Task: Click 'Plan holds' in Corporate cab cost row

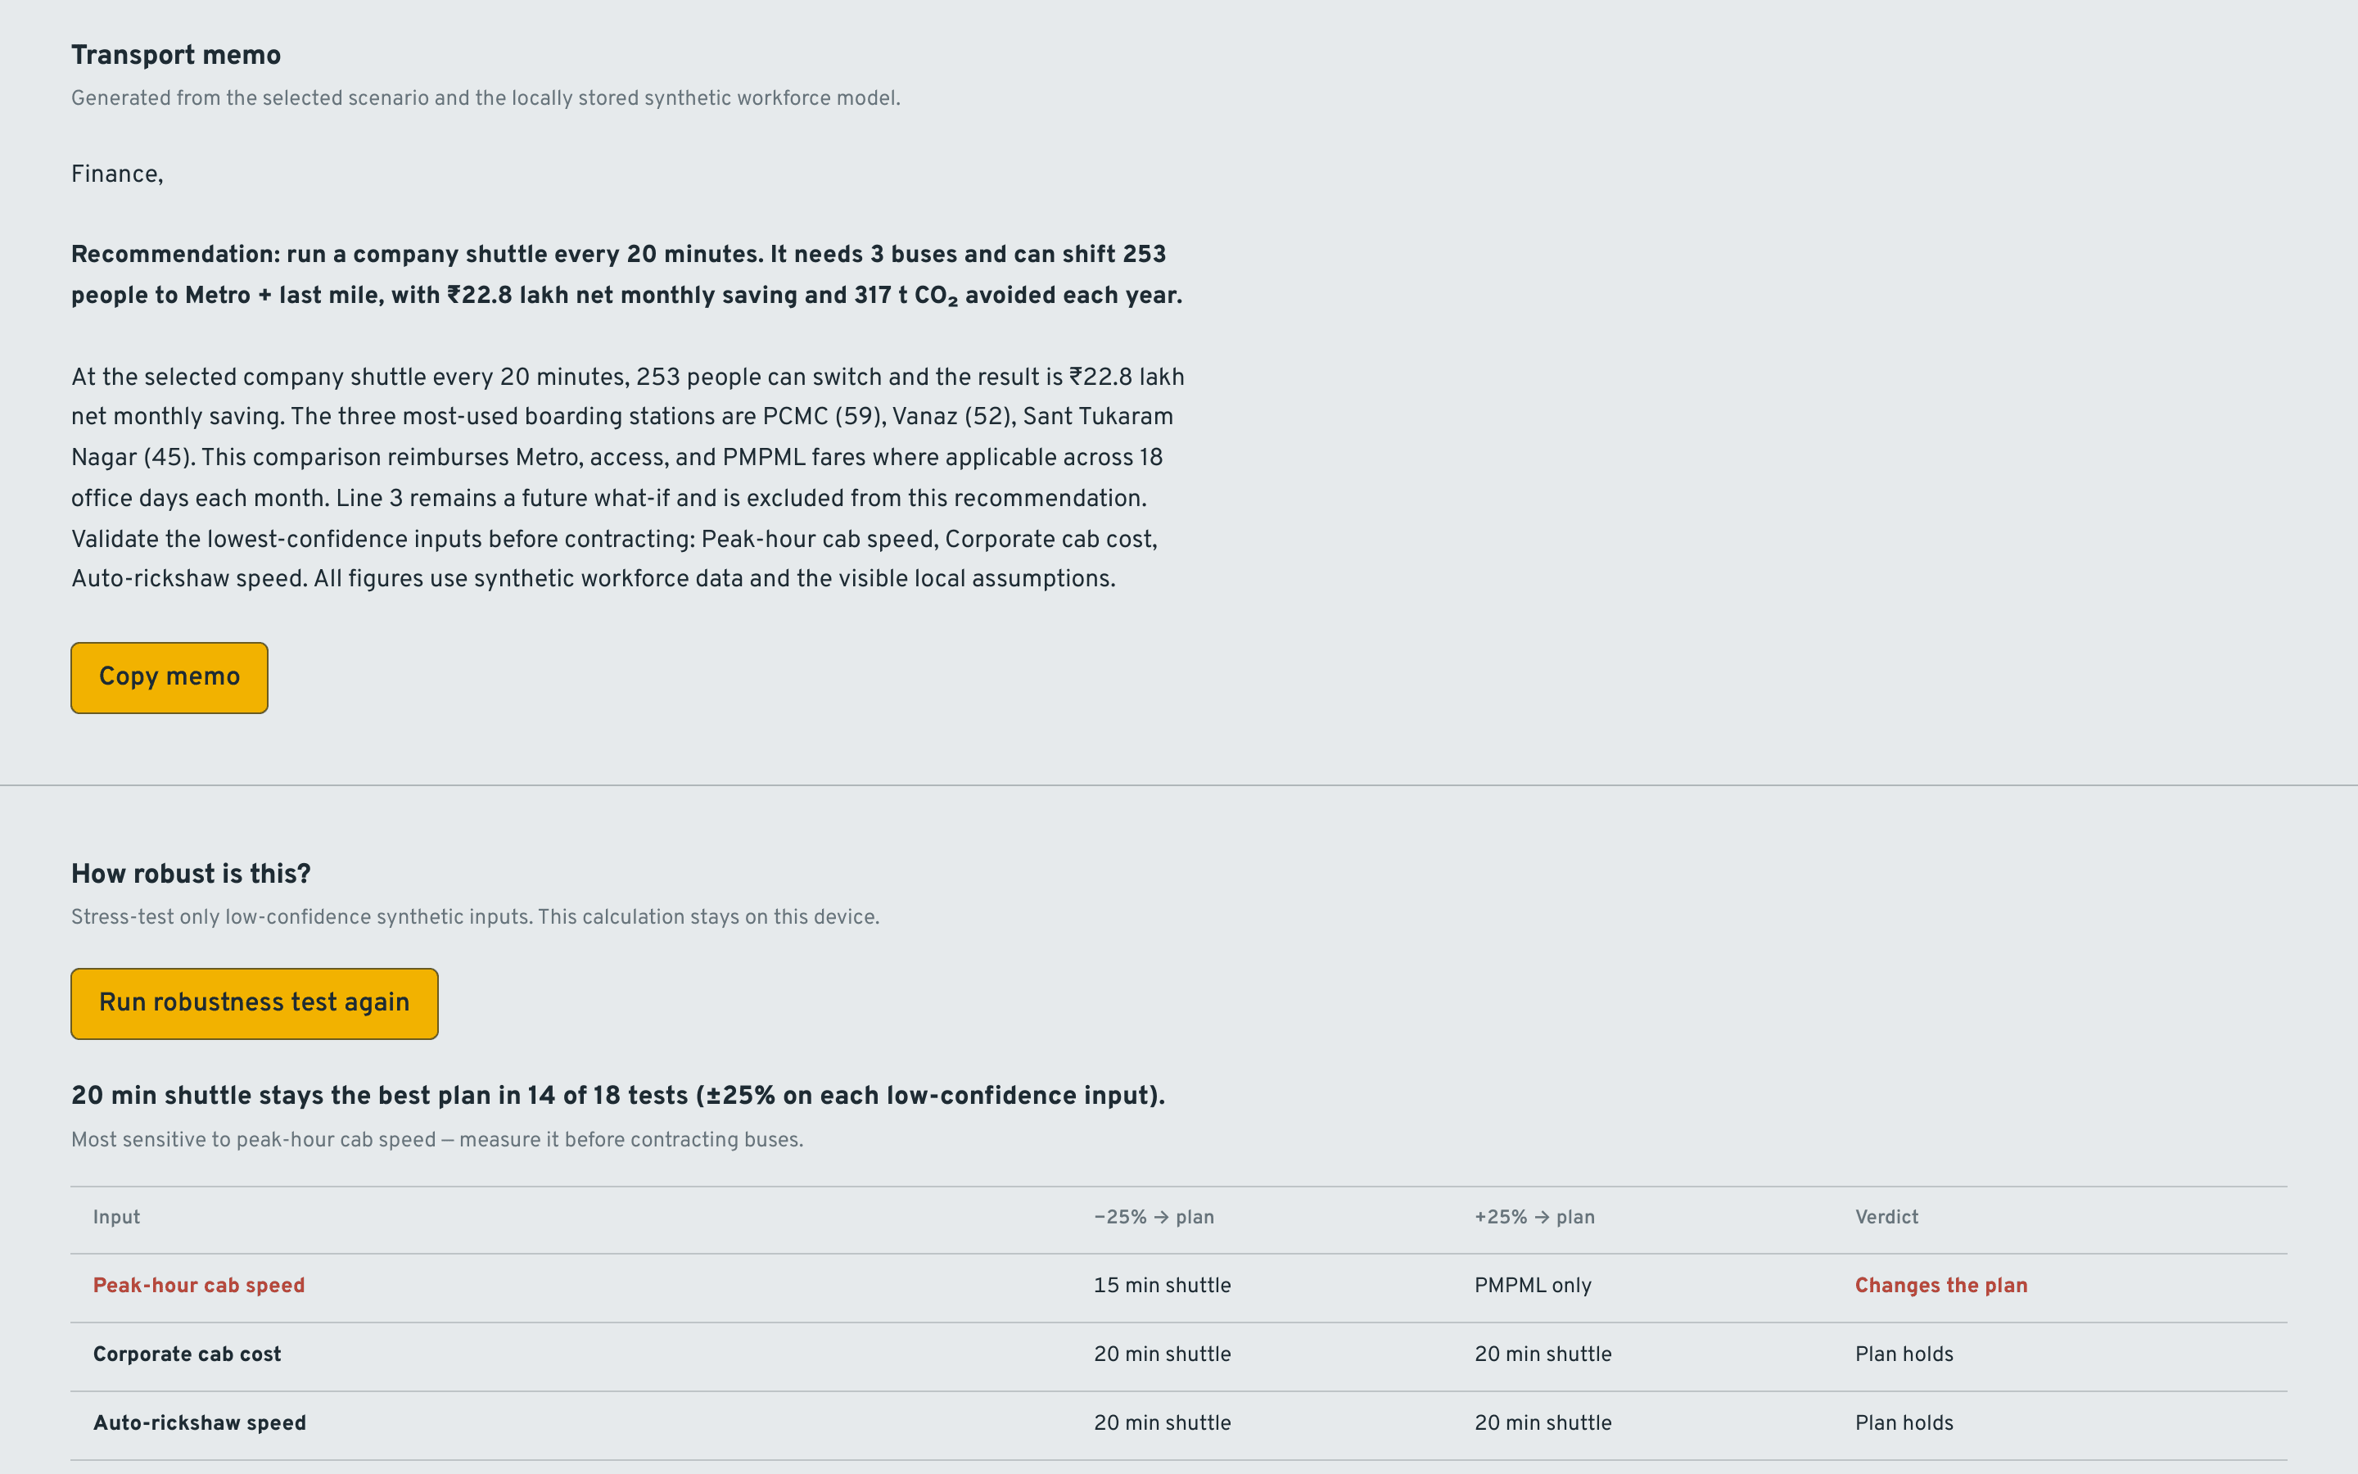Action: point(1904,1354)
